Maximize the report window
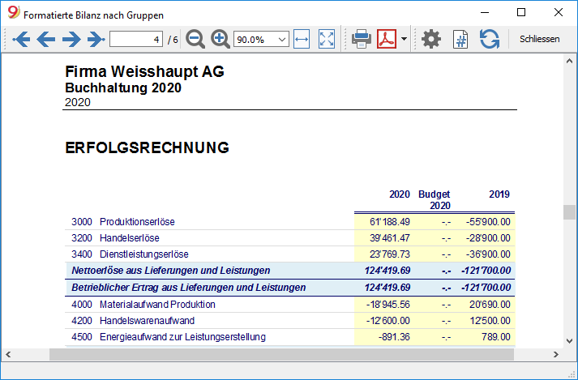The height and width of the screenshot is (380, 578). pos(521,12)
